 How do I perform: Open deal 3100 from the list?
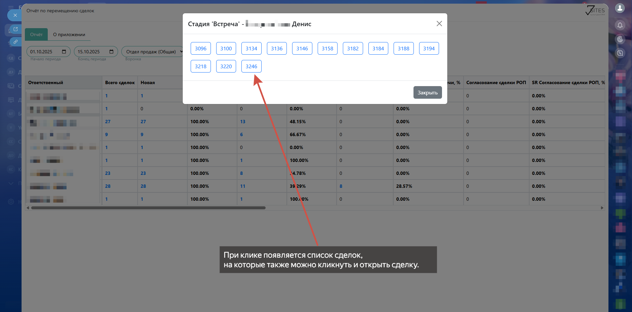point(226,48)
